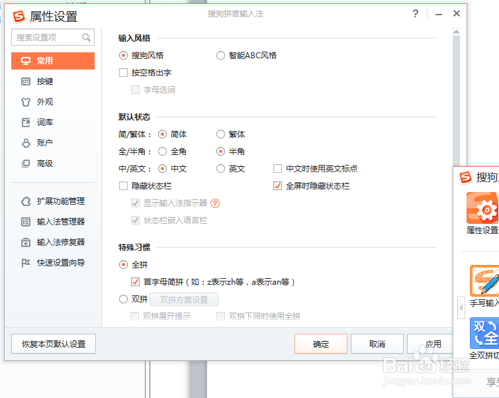Viewport: 499px width, 398px height.
Task: Open 手写输入 icon in side panel
Action: click(x=484, y=281)
